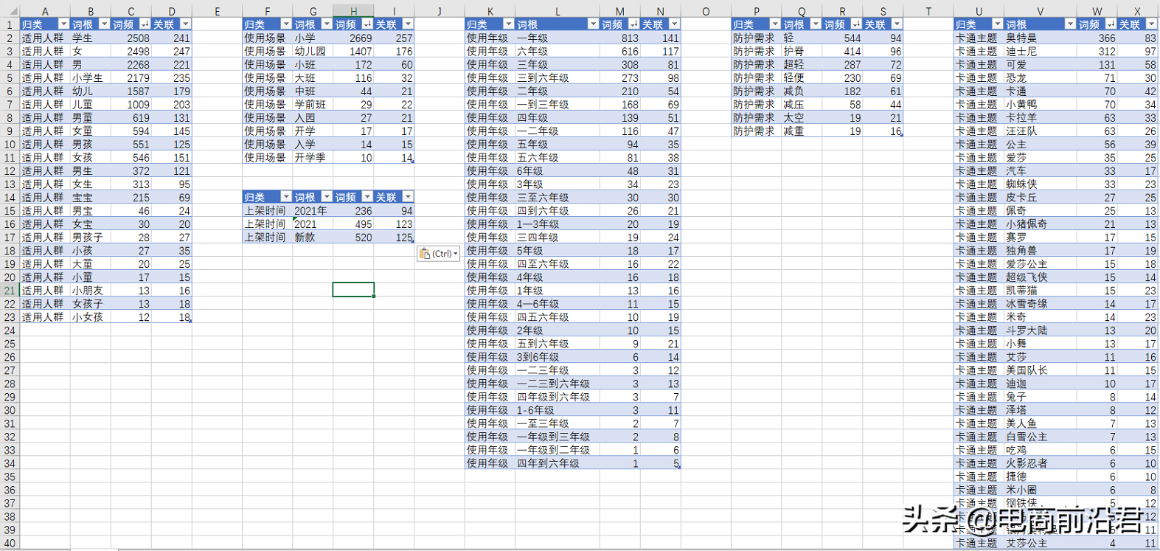Select cell with value 2669

[x=353, y=38]
